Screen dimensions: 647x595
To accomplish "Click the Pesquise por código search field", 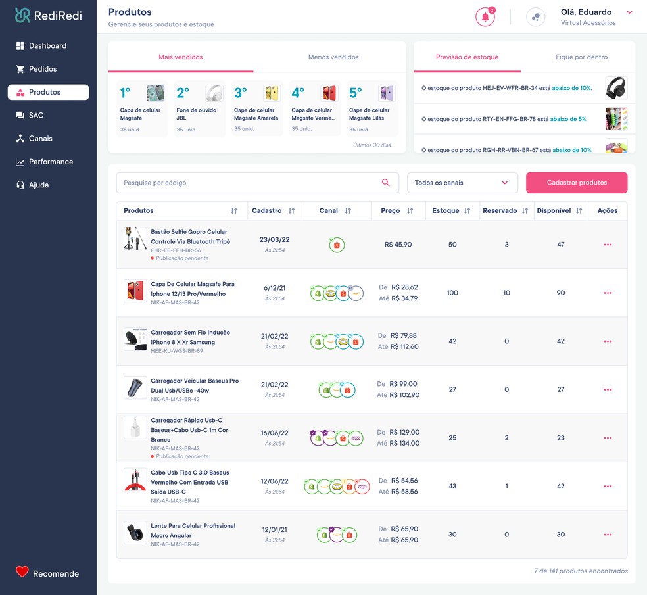I will (x=250, y=183).
